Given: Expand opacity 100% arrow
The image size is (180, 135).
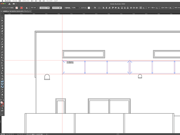Looking at the screenshot, I should [79, 8].
